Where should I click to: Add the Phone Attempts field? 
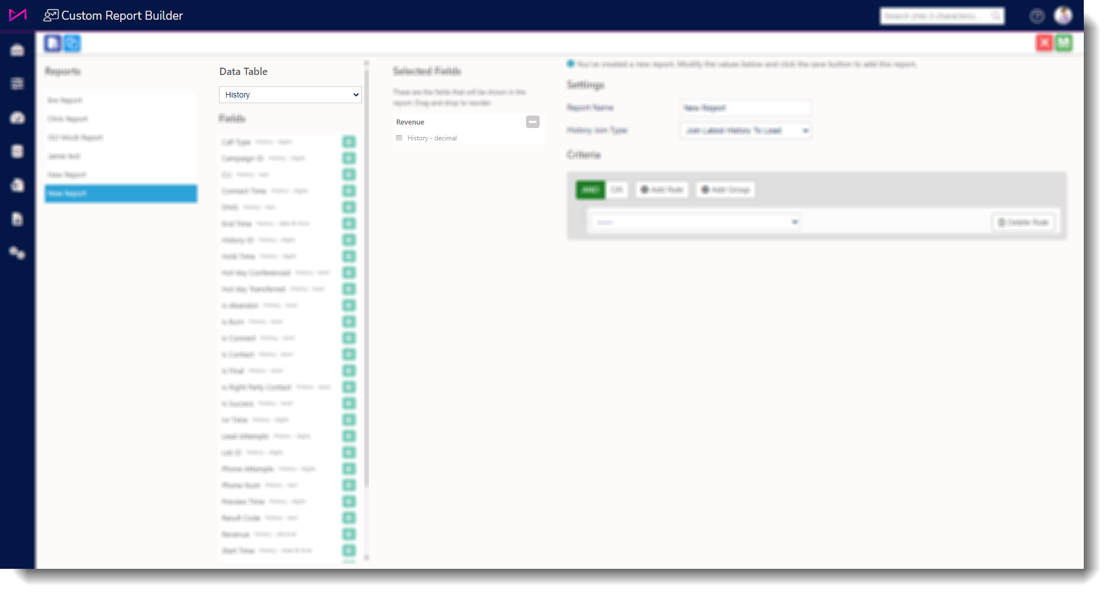tap(349, 469)
